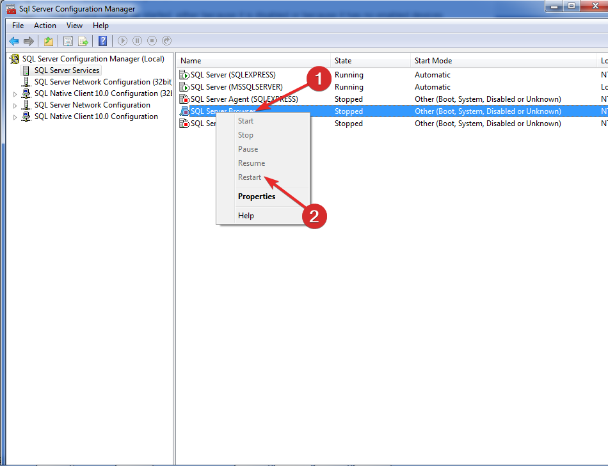The height and width of the screenshot is (466, 608).
Task: Click Start Mode value of SQL Server Agent
Action: click(x=488, y=99)
